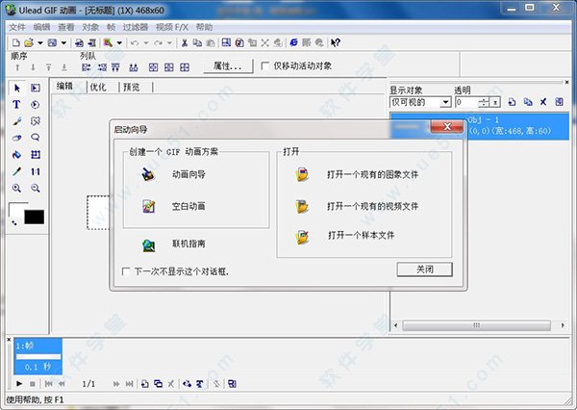The width and height of the screenshot is (577, 410).
Task: Click 联机指南 in the startup wizard
Action: 188,243
